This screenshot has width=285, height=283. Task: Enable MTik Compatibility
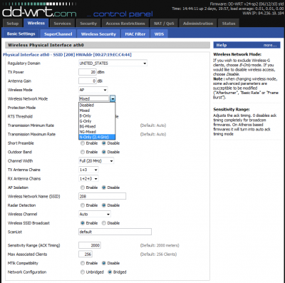coord(83,263)
